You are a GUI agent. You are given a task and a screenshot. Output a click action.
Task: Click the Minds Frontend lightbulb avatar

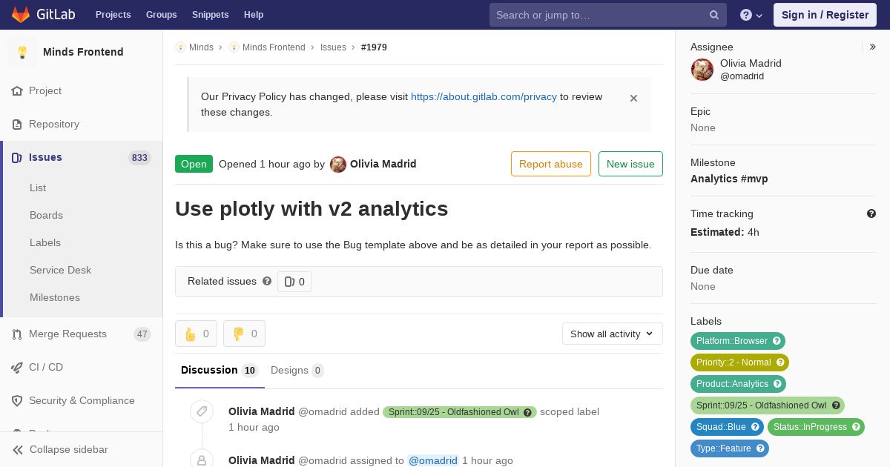tap(22, 52)
